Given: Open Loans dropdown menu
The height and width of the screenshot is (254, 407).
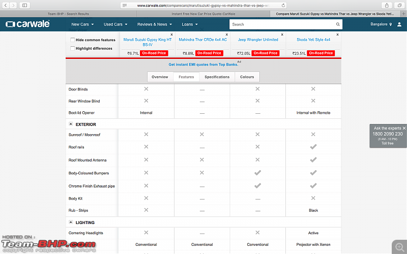Looking at the screenshot, I should click(x=190, y=24).
